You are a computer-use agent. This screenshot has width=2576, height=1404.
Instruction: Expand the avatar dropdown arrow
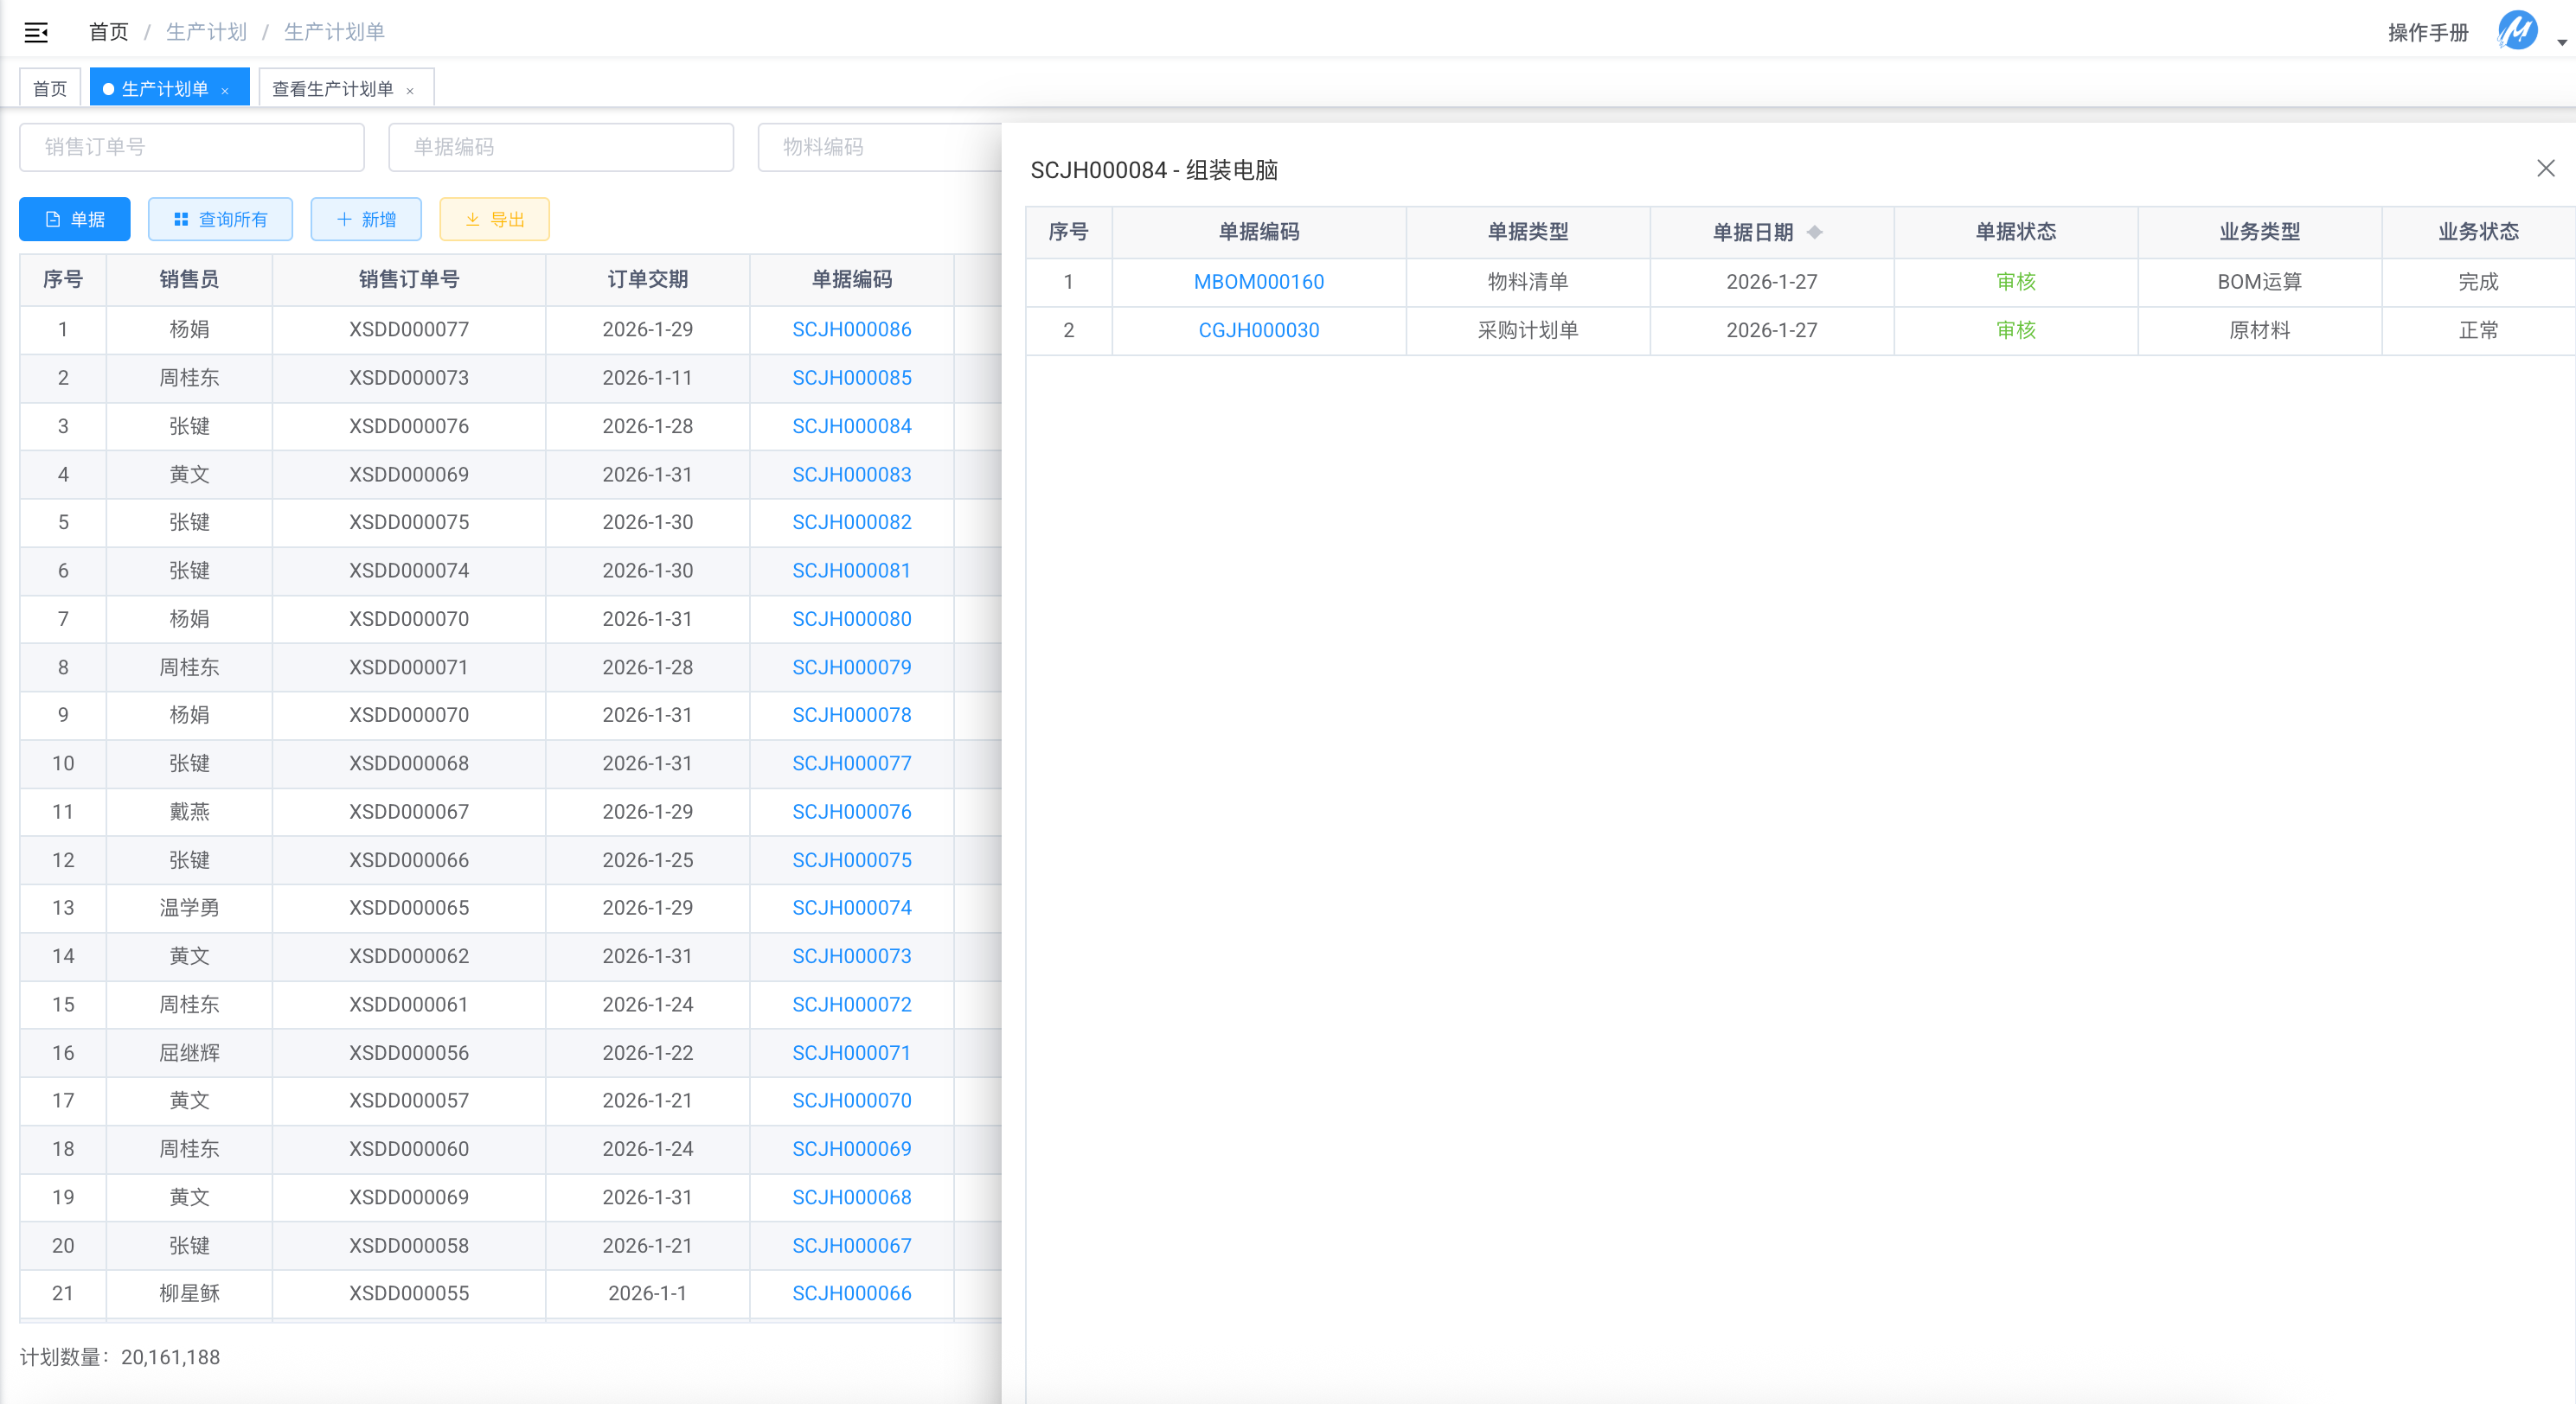tap(2561, 42)
